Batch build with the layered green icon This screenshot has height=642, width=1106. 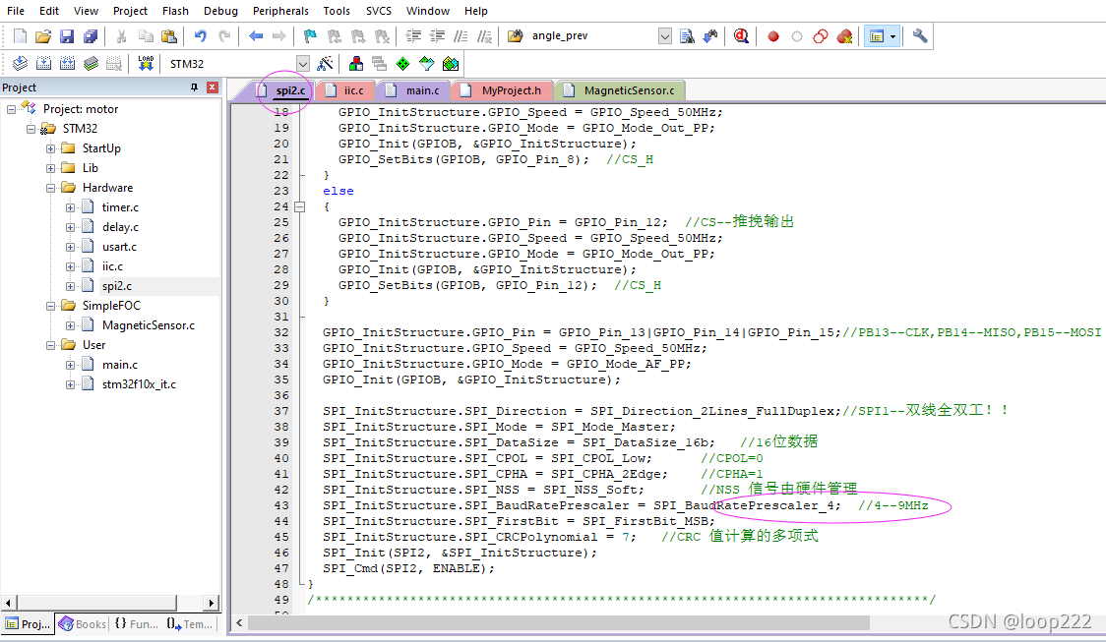(x=91, y=64)
